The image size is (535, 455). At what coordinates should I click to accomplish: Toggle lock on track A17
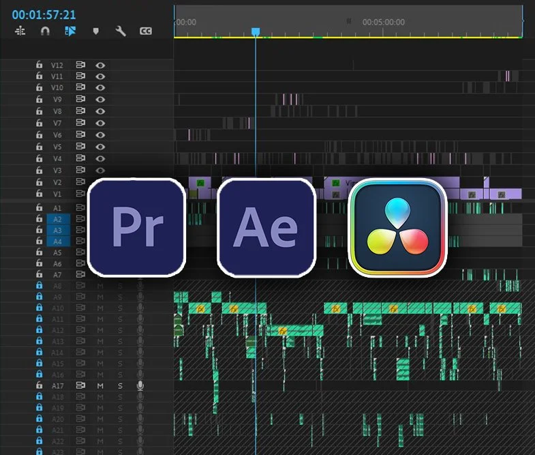[x=40, y=385]
